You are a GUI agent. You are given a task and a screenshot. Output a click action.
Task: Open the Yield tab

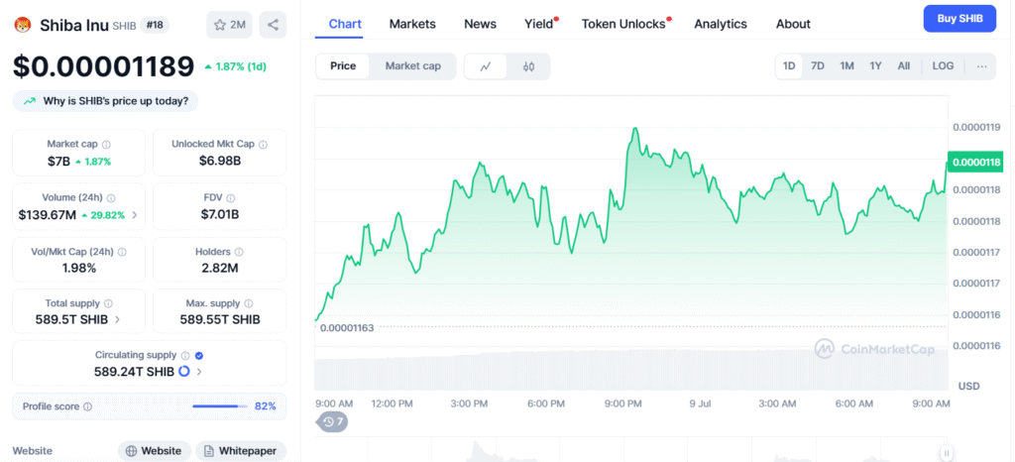point(540,24)
